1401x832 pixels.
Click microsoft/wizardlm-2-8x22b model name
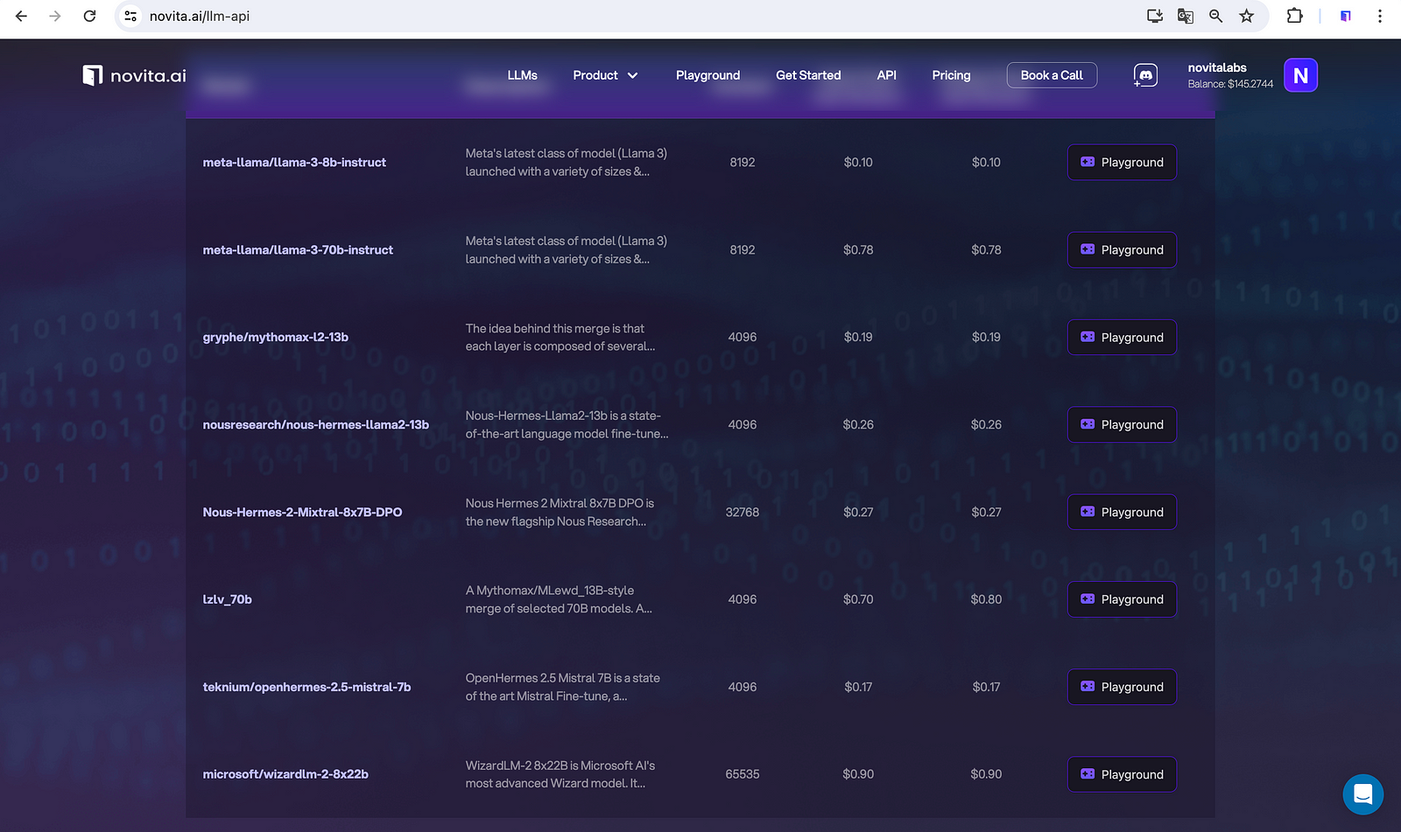[x=285, y=774]
